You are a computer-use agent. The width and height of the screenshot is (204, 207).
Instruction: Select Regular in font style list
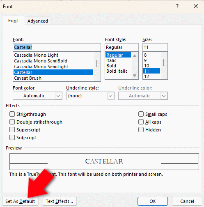(x=118, y=55)
